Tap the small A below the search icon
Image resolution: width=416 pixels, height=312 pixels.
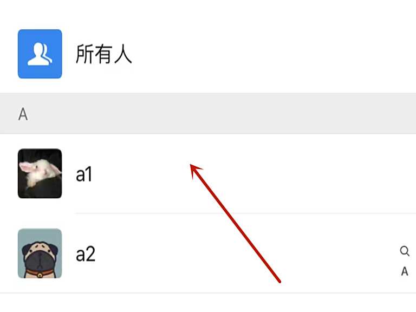click(405, 271)
